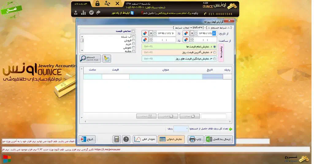This screenshot has height=164, width=314.
Task: Click the checkmark circle icon in top bar
Action: point(91,13)
